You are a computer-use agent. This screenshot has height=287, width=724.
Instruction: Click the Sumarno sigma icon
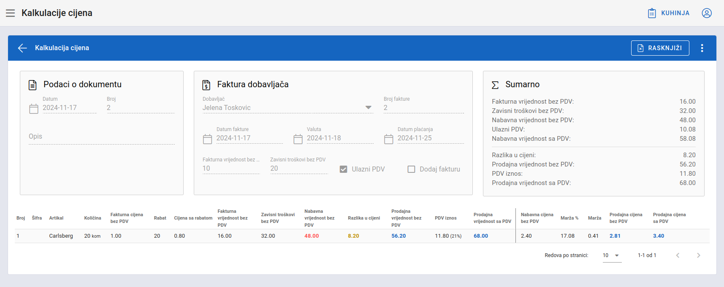(x=495, y=85)
